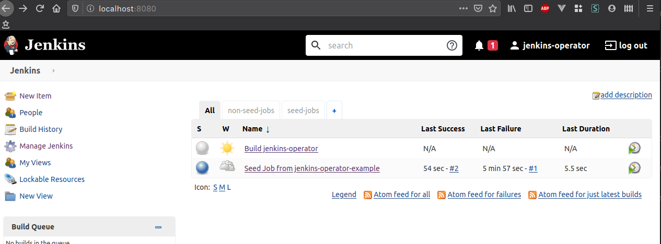Open New Item from sidebar

(36, 96)
